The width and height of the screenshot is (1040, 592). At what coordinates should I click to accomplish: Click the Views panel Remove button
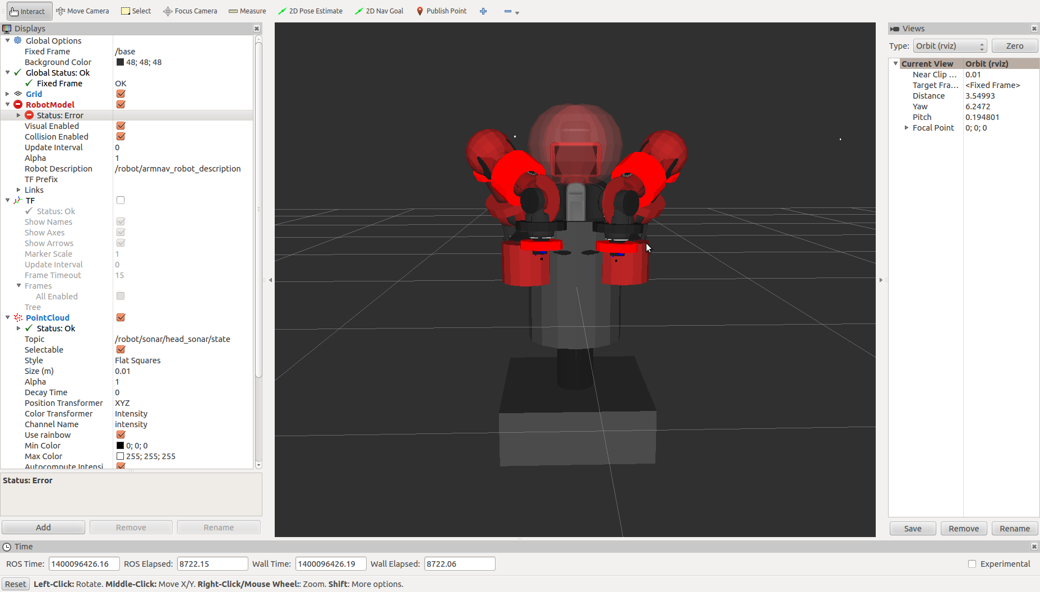964,529
